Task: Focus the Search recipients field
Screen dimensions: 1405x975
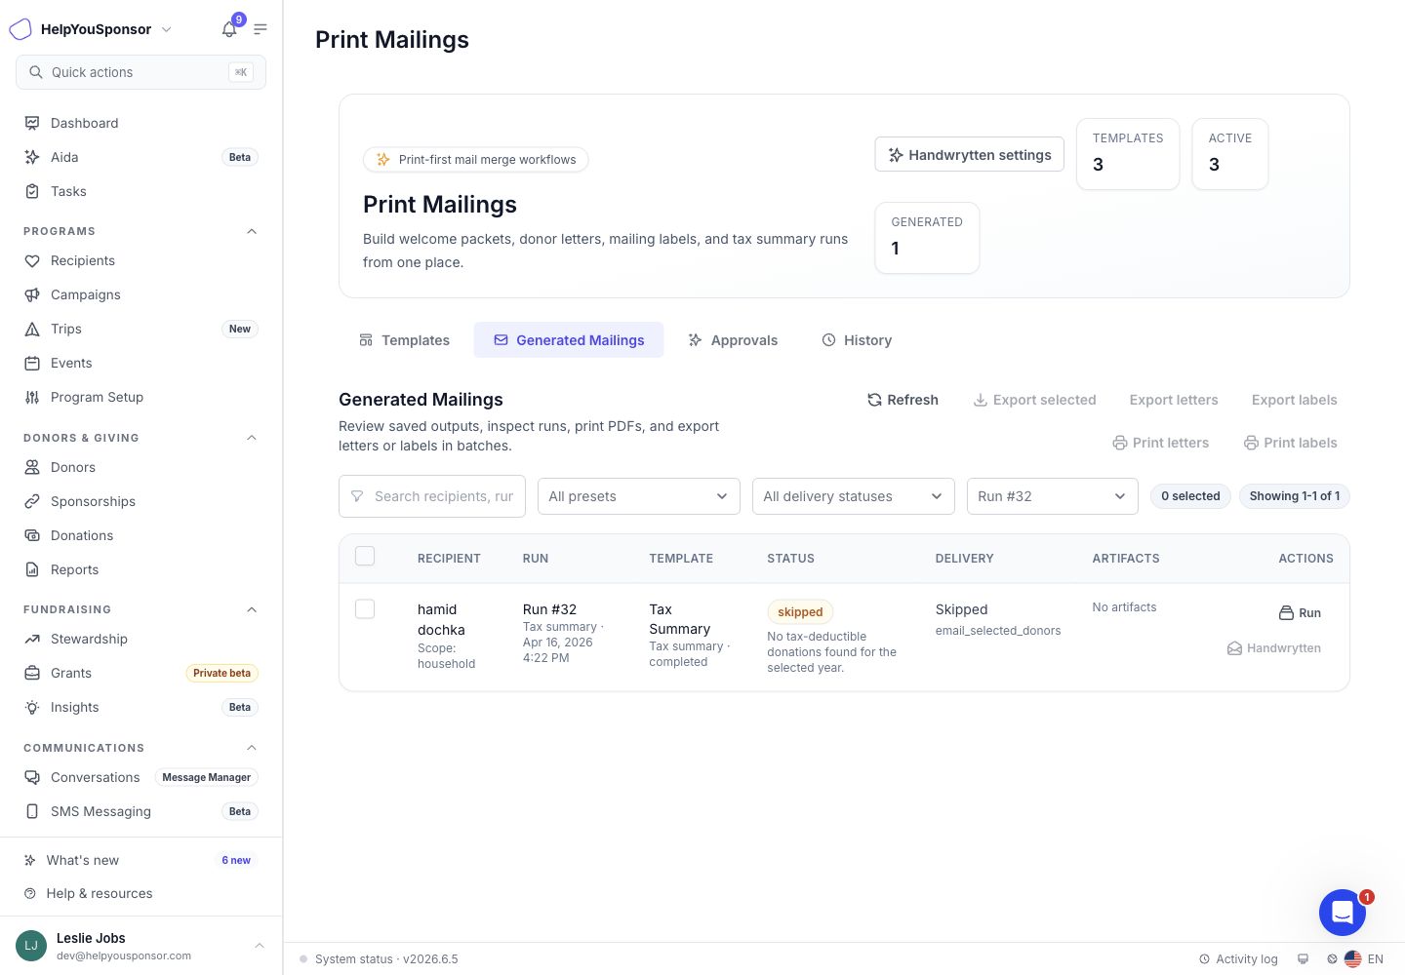Action: (x=432, y=496)
